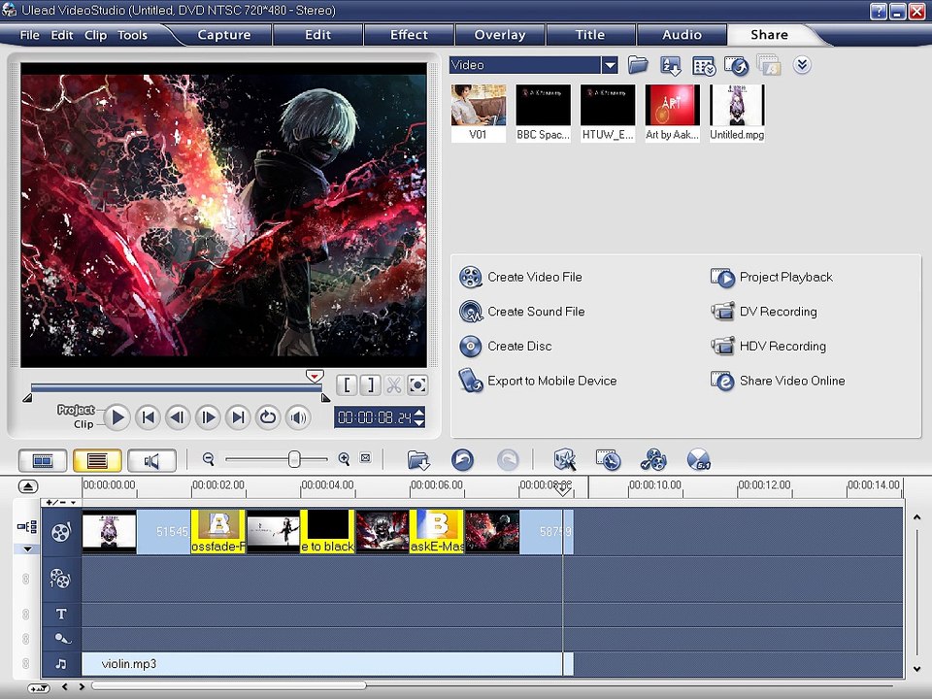Click Create Video File
This screenshot has height=699, width=932.
[520, 277]
